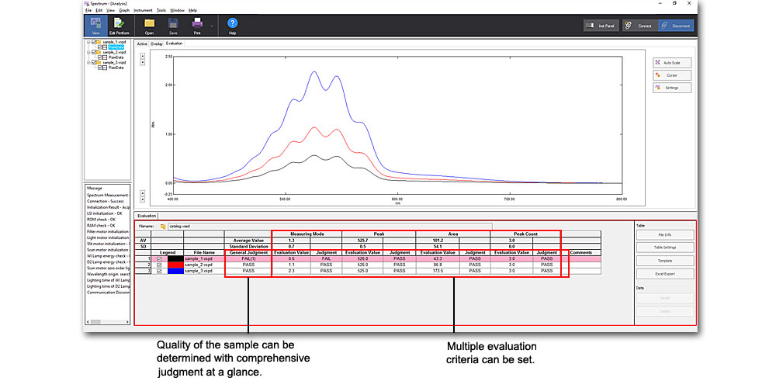Save using the floppy disk icon
This screenshot has width=776, height=388.
[x=173, y=25]
